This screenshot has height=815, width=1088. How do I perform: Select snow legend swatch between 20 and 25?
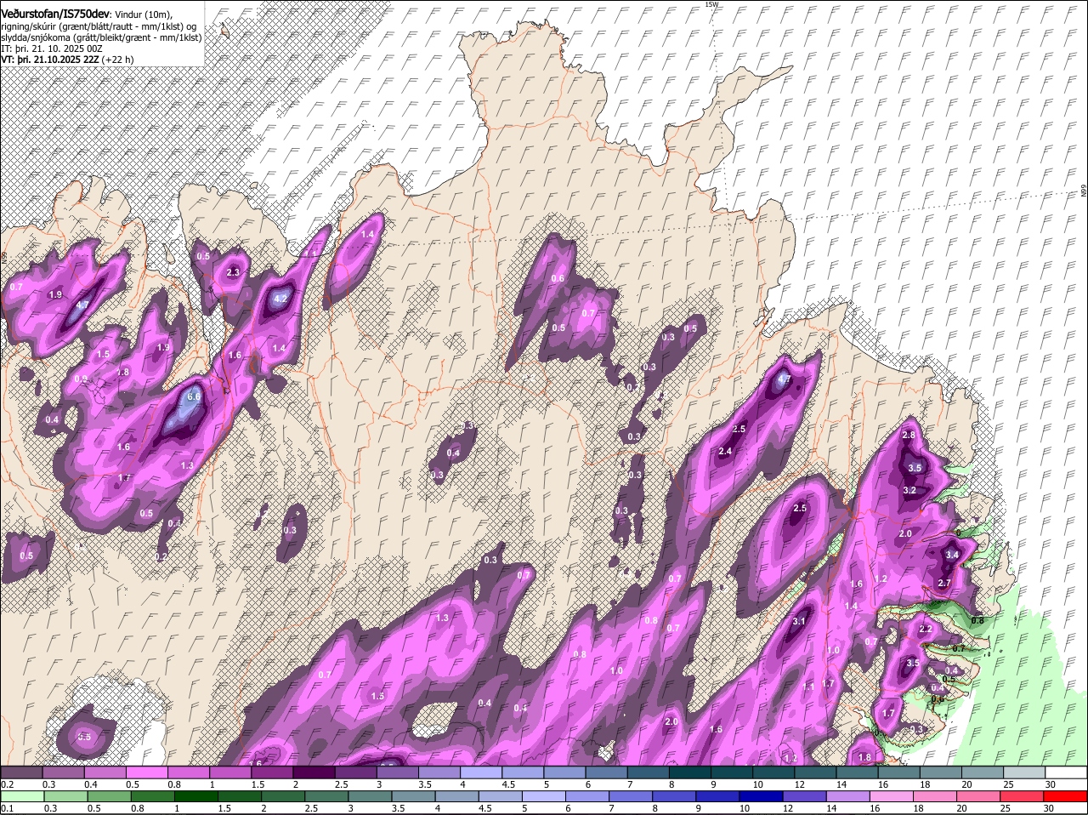(x=983, y=772)
